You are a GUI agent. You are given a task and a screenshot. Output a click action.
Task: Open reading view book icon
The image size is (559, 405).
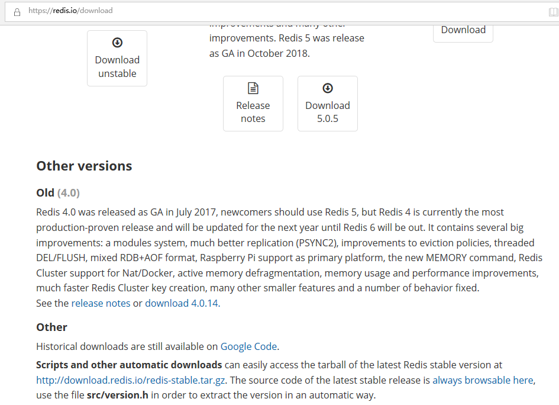pyautogui.click(x=553, y=11)
